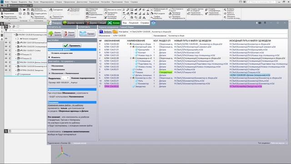Screen dimensions: 291x164
Task: Click the new document icon in ribbon
Action: pos(20,10)
